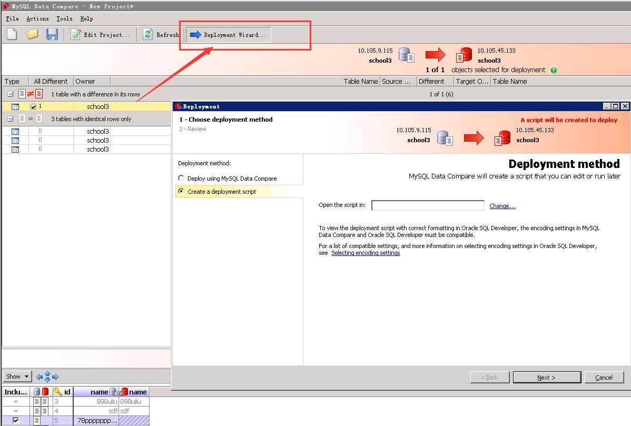Click the red target database icon in Deployment dialog
The height and width of the screenshot is (426, 631).
[x=502, y=138]
